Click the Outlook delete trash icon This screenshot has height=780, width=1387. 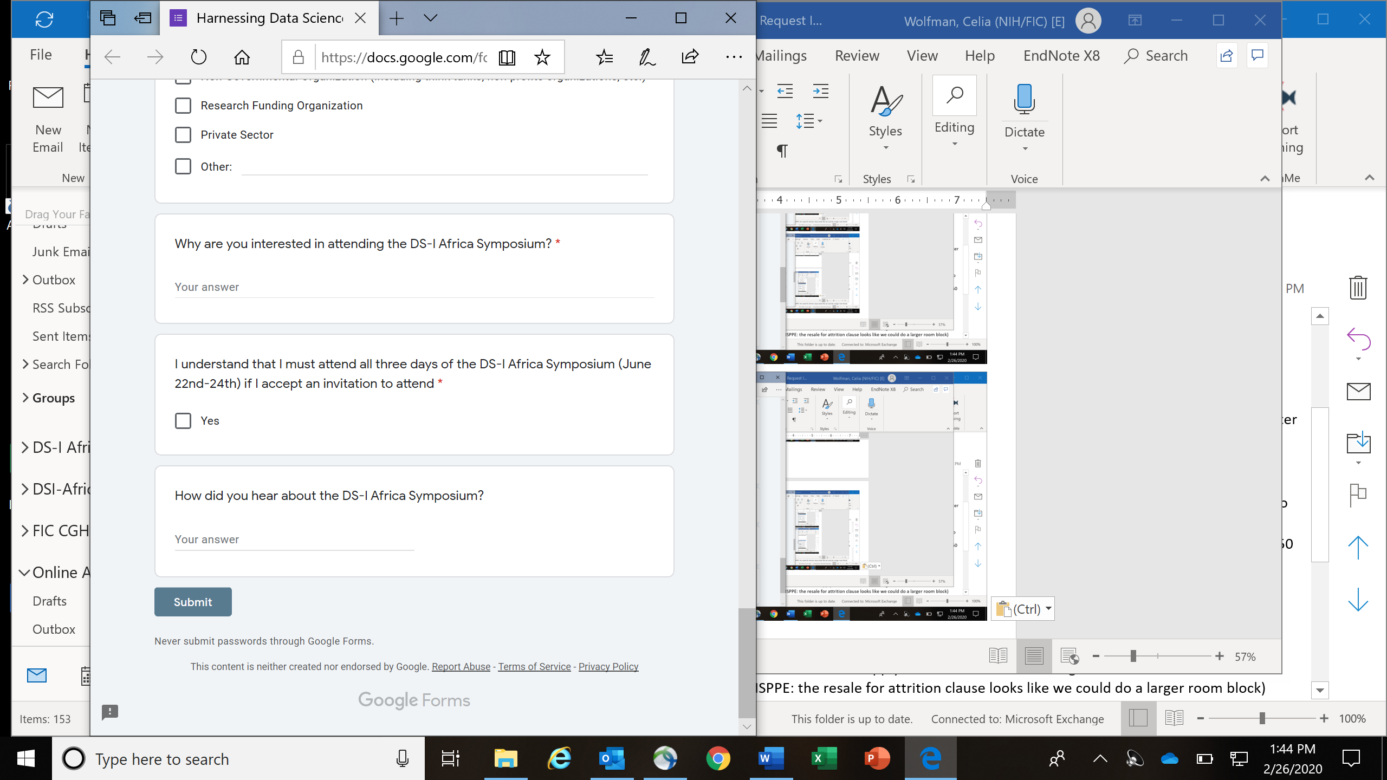tap(1358, 288)
